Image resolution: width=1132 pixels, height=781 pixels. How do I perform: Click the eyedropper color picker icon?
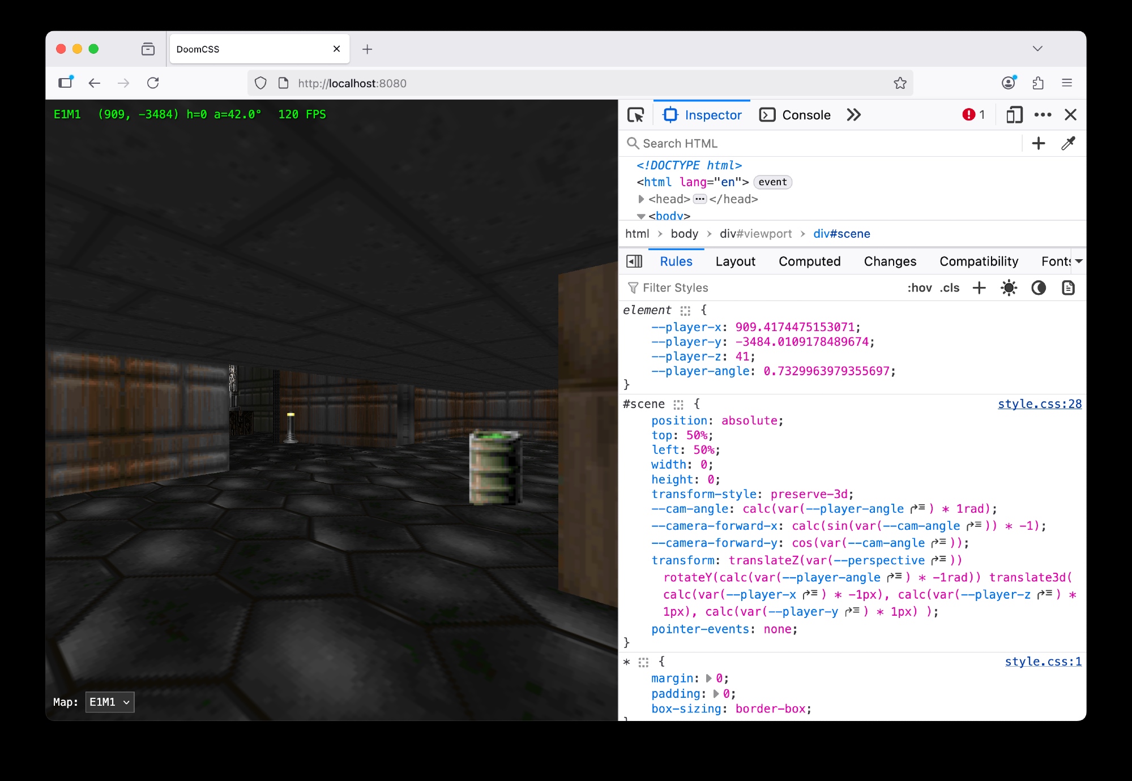1068,144
